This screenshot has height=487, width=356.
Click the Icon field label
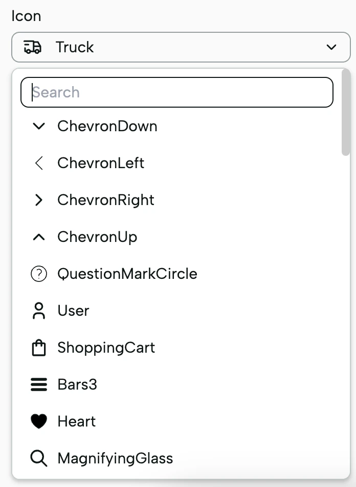click(x=26, y=16)
